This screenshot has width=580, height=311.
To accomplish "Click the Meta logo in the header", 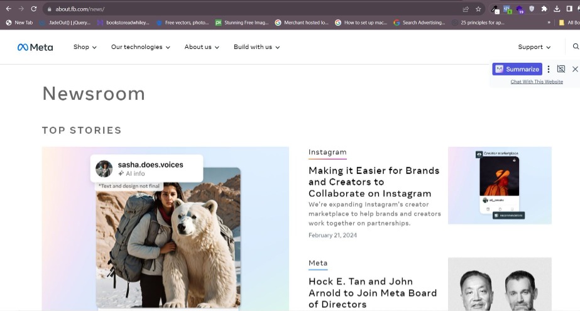I will 35,47.
